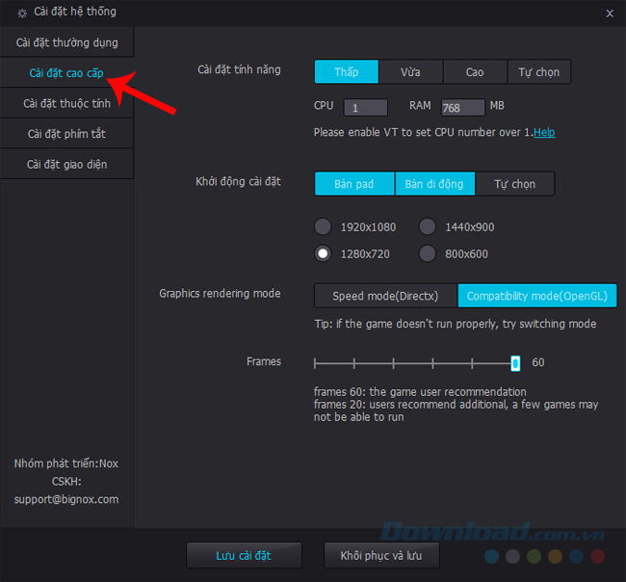Click Khôi phục và lưu button
The height and width of the screenshot is (582, 626).
click(x=381, y=555)
